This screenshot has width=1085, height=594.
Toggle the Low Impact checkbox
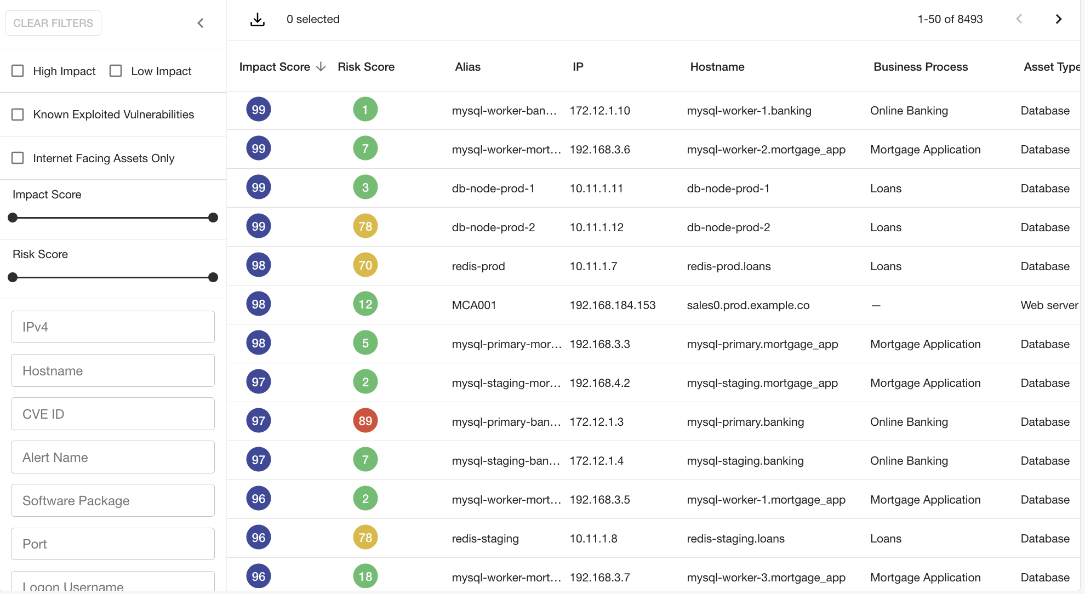coord(116,71)
